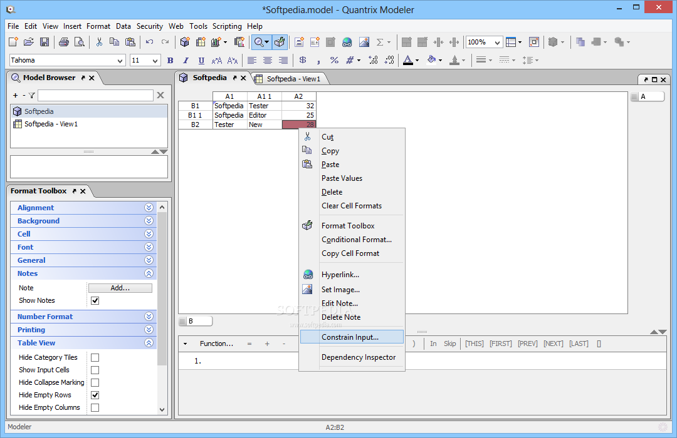Image resolution: width=677 pixels, height=438 pixels.
Task: Click the Cut scissors icon in toolbar
Action: 99,42
